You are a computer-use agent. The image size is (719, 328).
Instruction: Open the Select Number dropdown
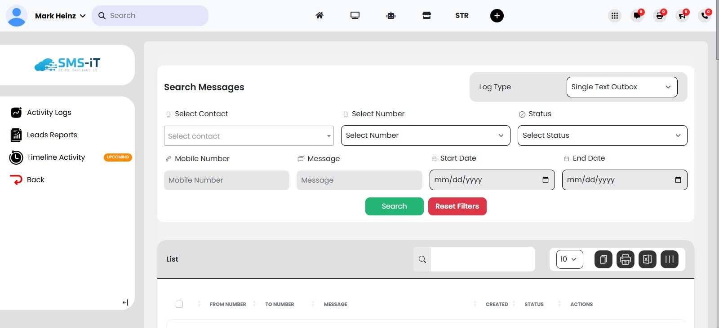tap(426, 136)
